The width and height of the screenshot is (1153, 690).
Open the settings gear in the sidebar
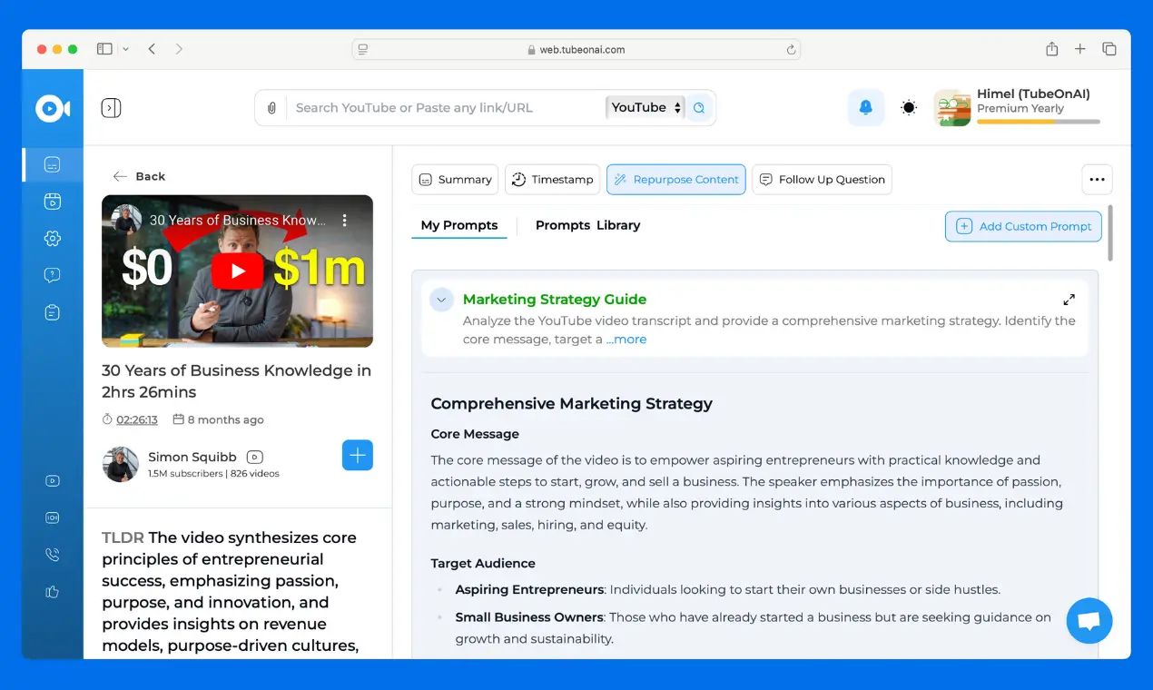coord(53,238)
